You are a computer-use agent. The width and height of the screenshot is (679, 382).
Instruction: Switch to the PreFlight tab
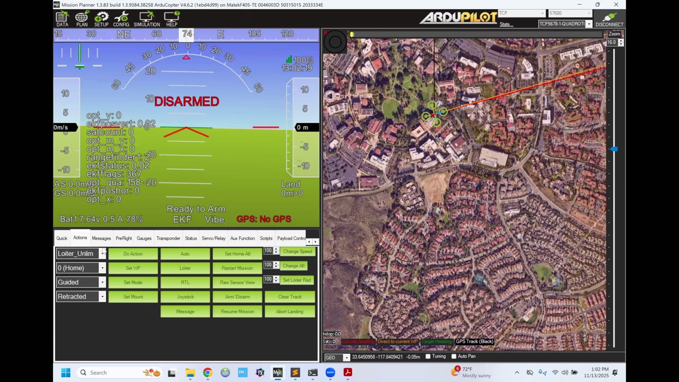[x=124, y=238]
